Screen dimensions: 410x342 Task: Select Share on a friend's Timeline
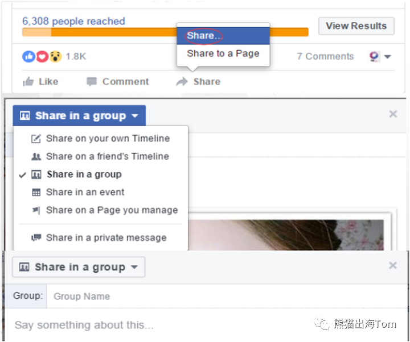click(x=101, y=157)
